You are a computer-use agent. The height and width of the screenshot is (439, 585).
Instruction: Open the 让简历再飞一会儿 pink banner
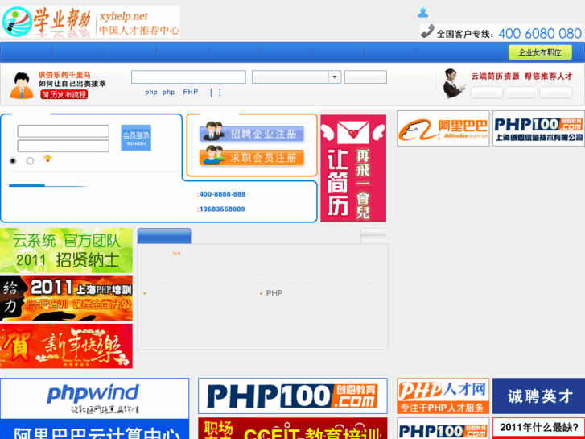click(x=353, y=168)
